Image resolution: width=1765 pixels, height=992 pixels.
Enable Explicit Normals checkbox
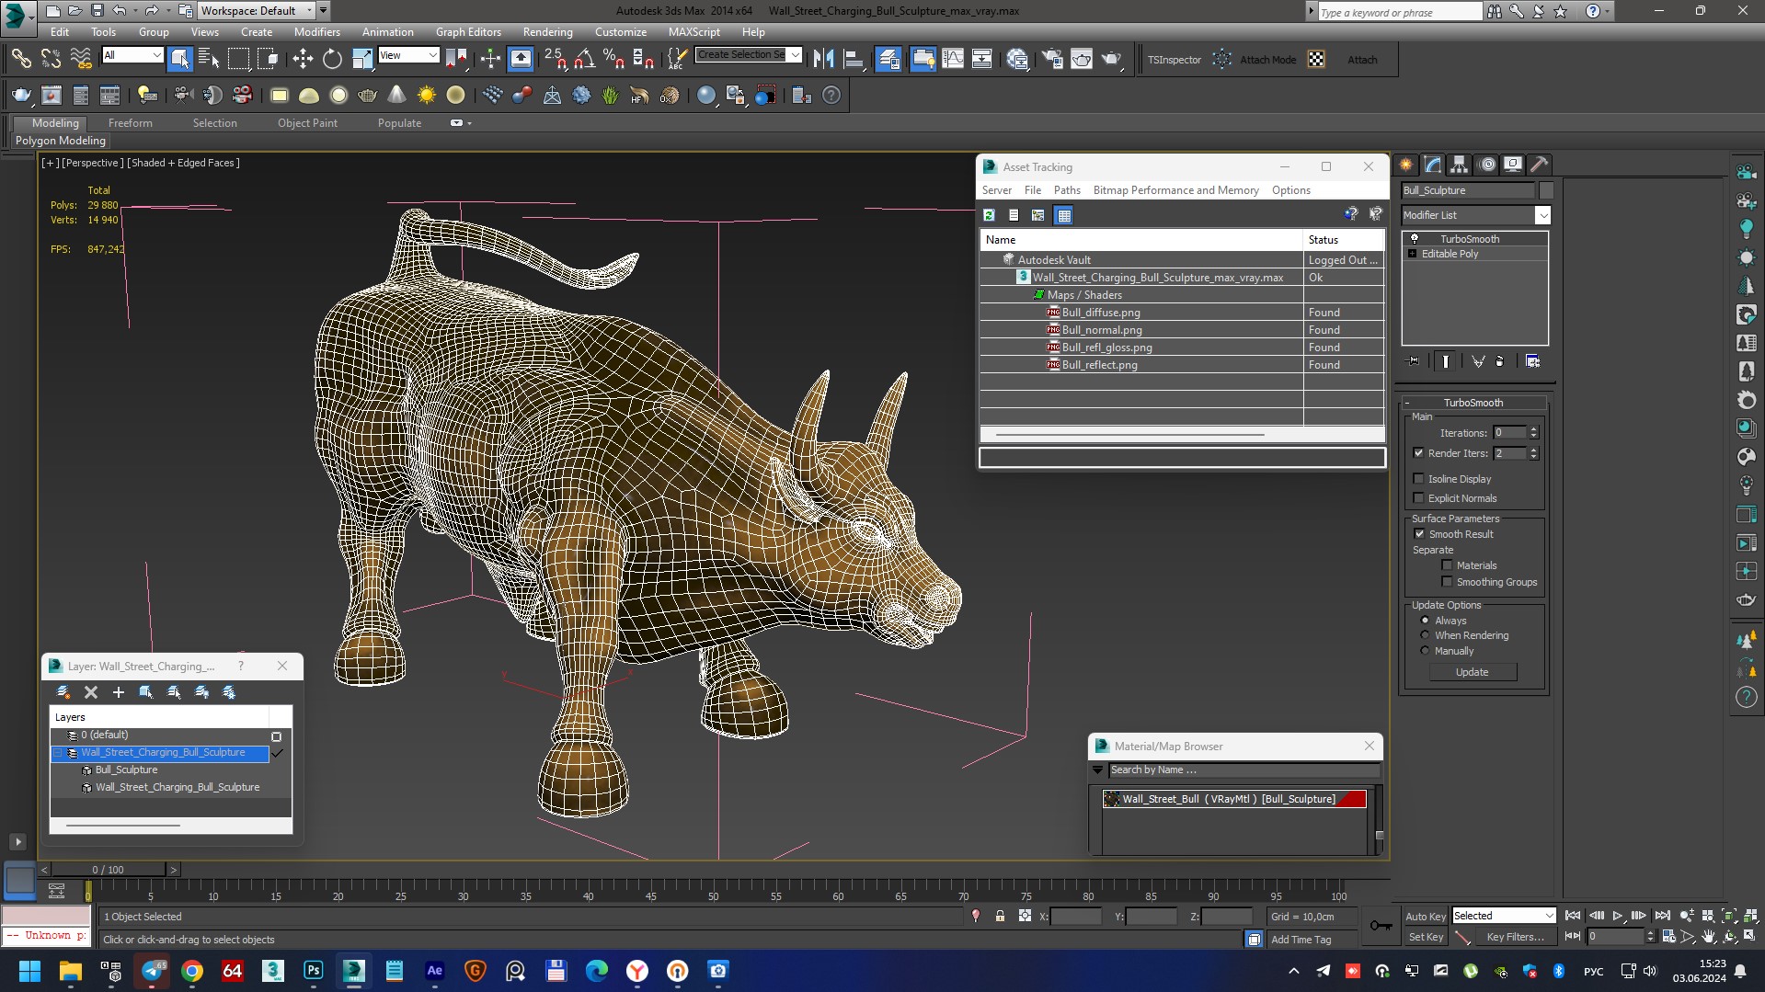coord(1418,498)
